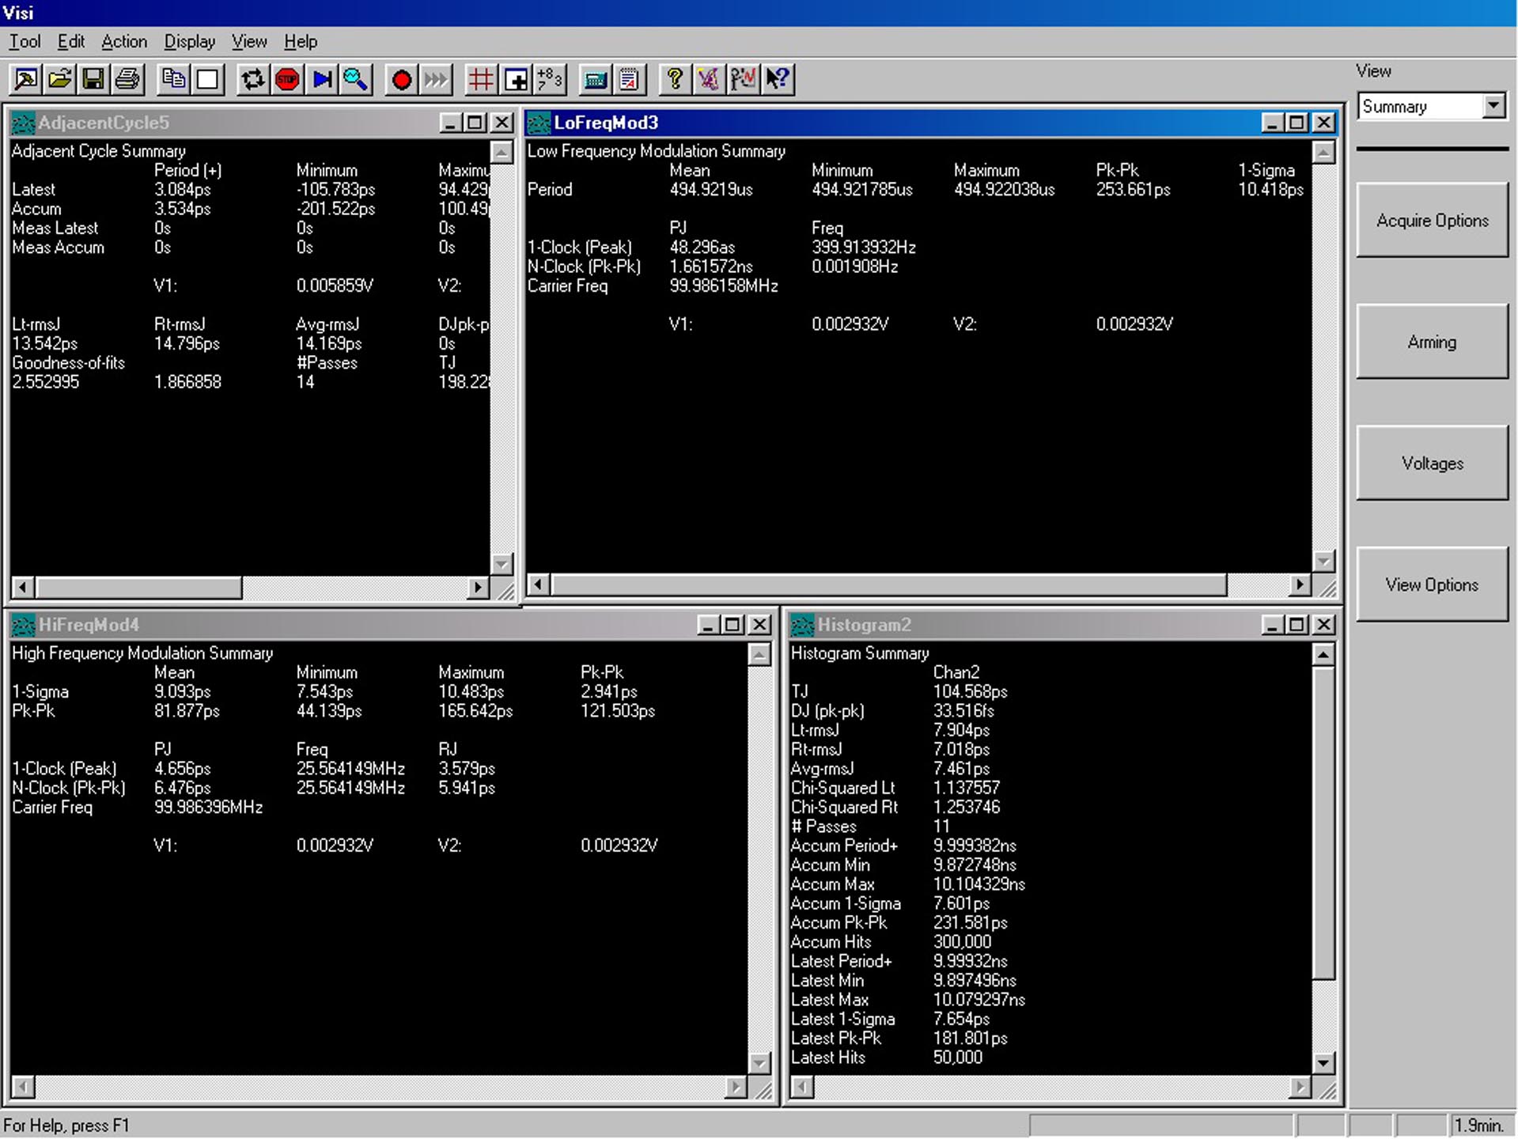This screenshot has height=1139, width=1518.
Task: Maximize the LoFreqMod3 window
Action: point(1297,123)
